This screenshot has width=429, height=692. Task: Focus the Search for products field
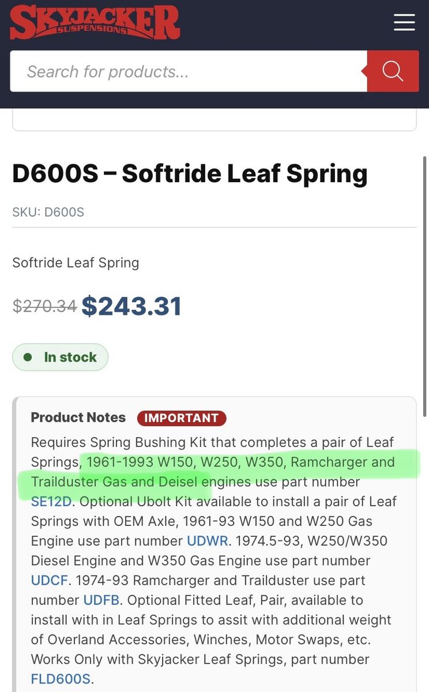click(189, 72)
